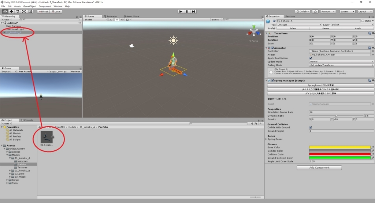375x203 pixels.
Task: Click prefab Apply button
Action: [358, 29]
